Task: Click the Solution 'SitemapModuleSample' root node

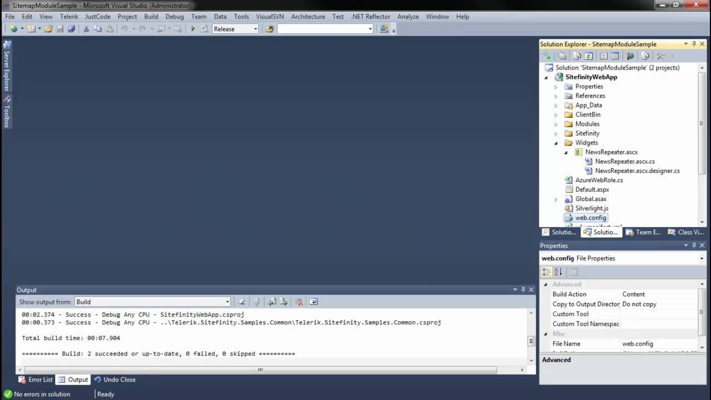Action: (617, 68)
